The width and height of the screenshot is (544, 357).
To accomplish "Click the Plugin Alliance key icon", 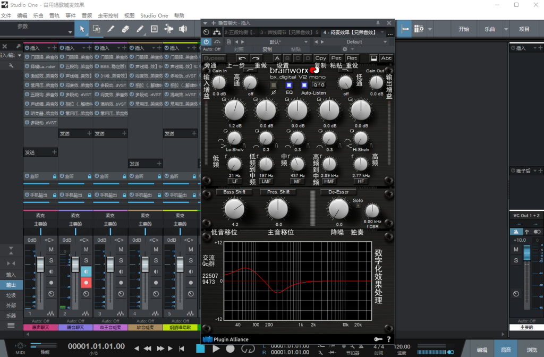I will click(x=378, y=339).
